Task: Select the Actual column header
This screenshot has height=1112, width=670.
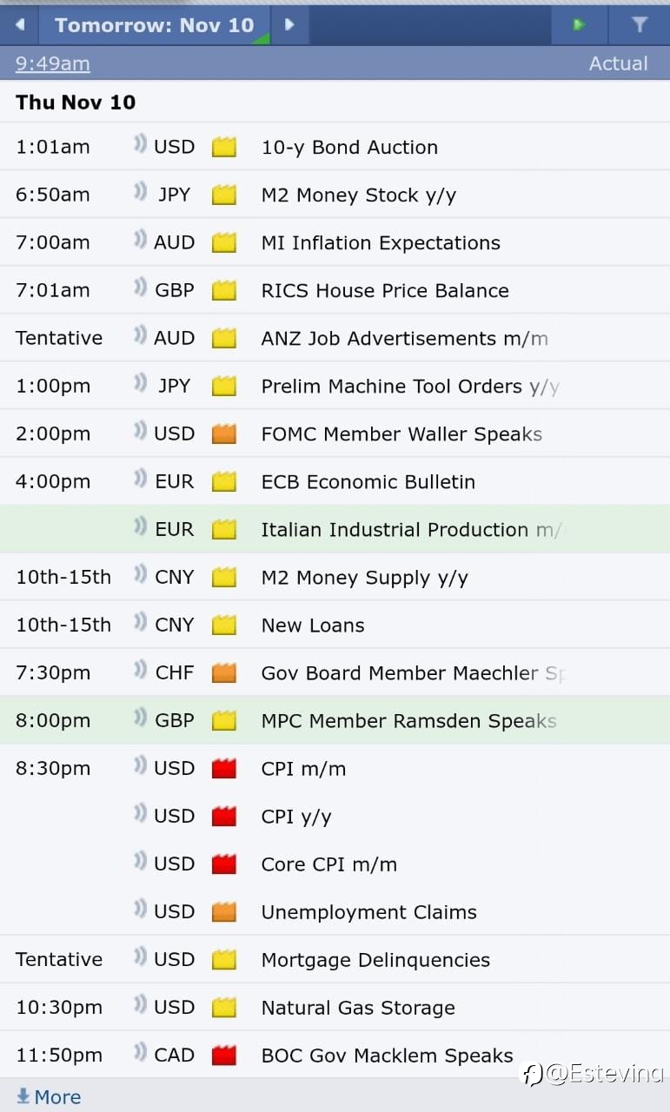Action: coord(618,63)
